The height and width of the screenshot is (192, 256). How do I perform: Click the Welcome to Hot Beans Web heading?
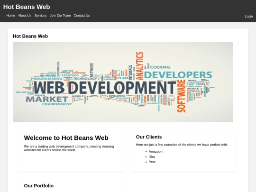[66, 138]
